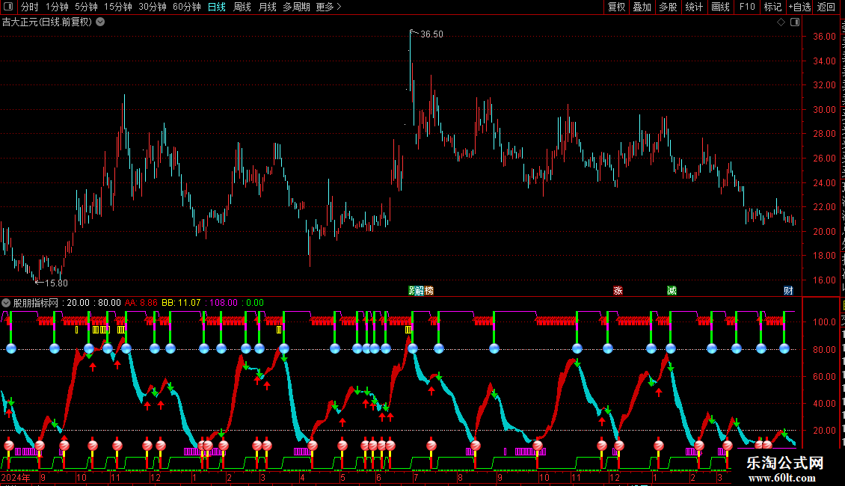Image resolution: width=845 pixels, height=486 pixels.
Task: Expand the 更多 > periods menu
Action: point(328,7)
